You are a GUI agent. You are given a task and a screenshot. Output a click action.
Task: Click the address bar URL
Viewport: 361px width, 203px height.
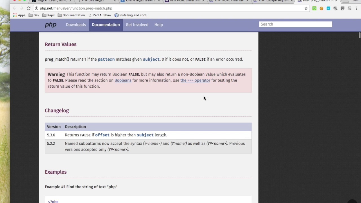(76, 8)
